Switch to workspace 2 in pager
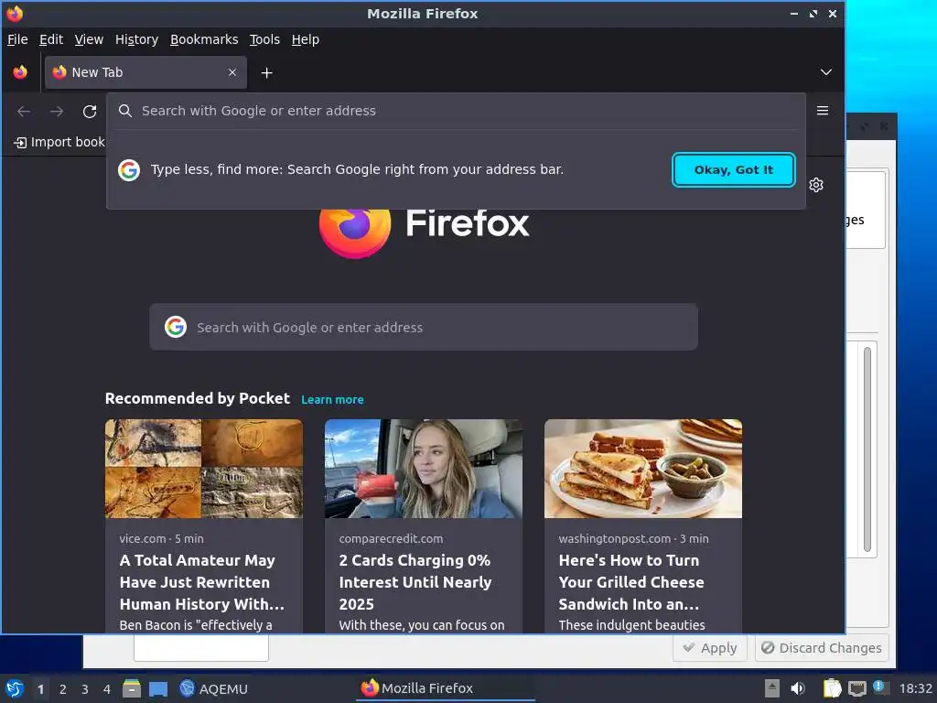937x703 pixels. click(63, 689)
